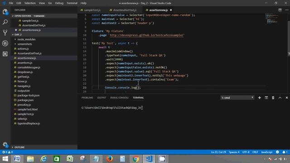Open the Debug view in activity bar
The width and height of the screenshot is (290, 163).
[5, 43]
